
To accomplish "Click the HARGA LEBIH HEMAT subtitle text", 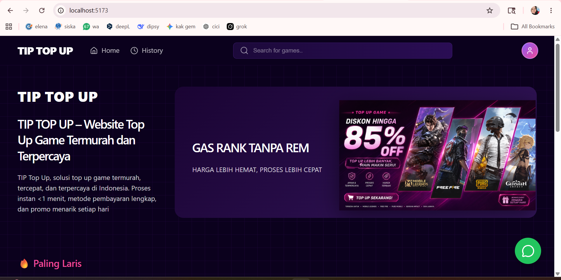I will (257, 170).
